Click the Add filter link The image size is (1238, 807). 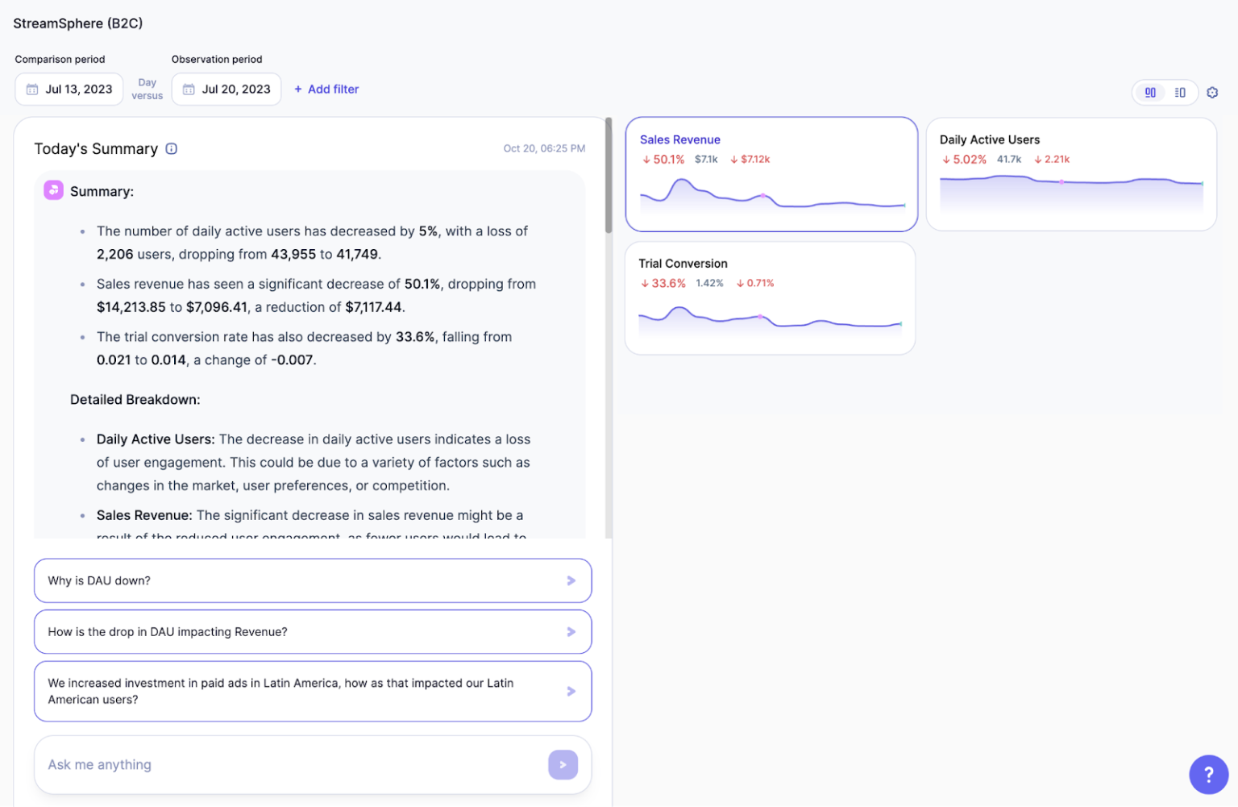pos(326,89)
